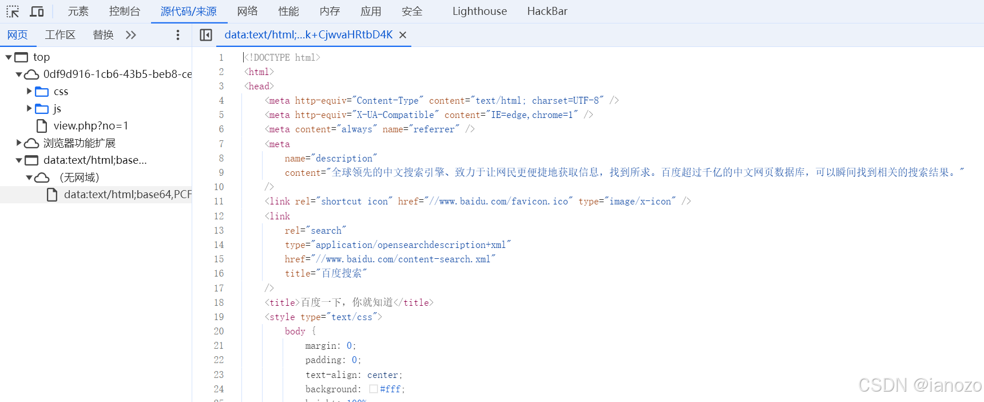Click the style type="text/css" line

point(324,317)
